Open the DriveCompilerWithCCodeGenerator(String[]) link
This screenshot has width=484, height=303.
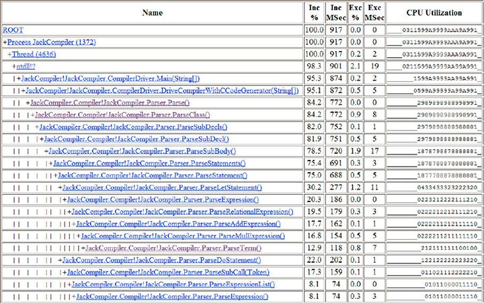(x=162, y=91)
